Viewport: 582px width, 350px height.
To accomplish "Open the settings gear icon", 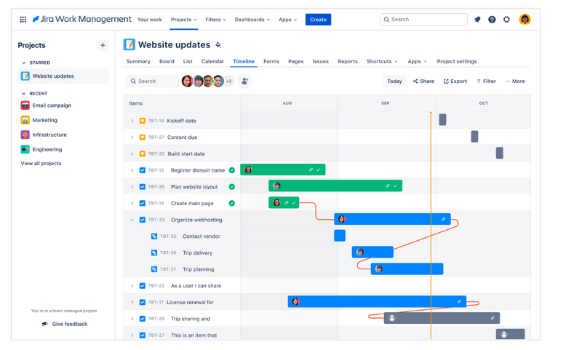I will coord(507,20).
